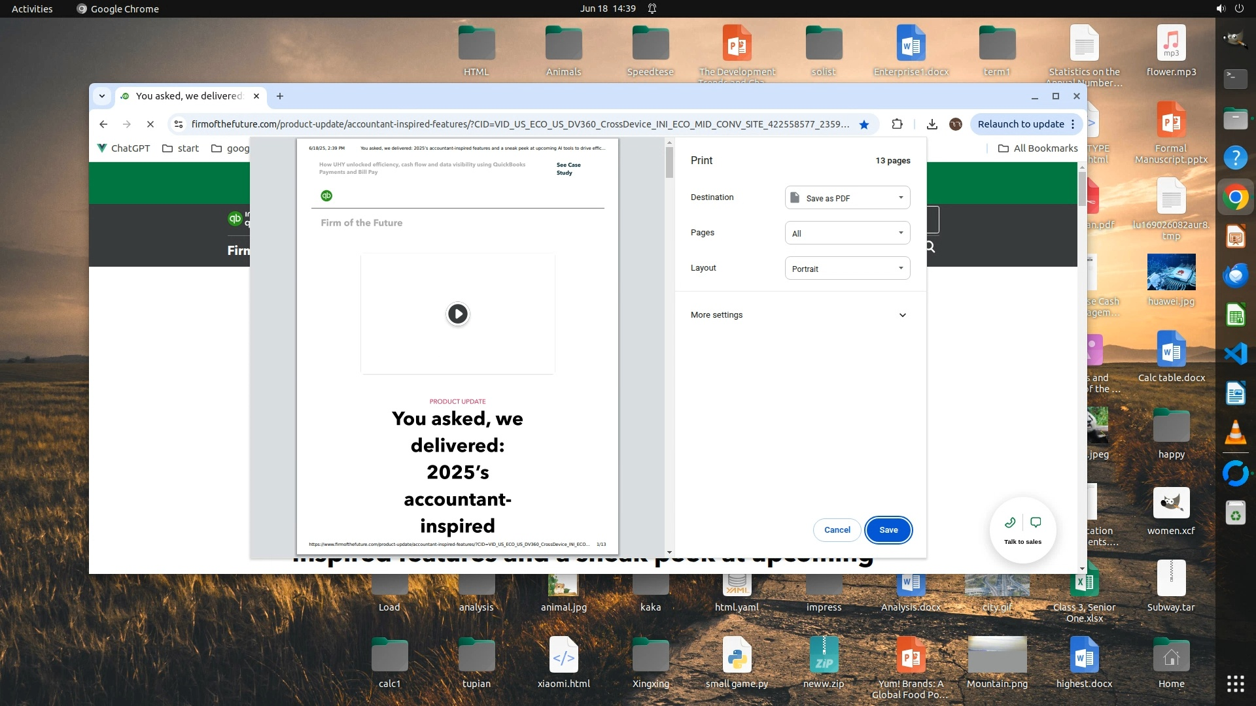Open a new tab with plus button
The height and width of the screenshot is (706, 1256).
[x=280, y=96]
